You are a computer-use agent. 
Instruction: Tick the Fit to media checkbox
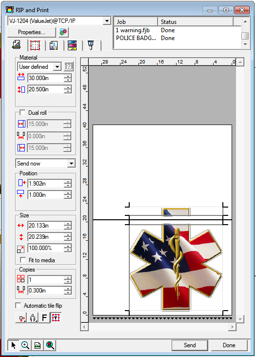point(23,260)
